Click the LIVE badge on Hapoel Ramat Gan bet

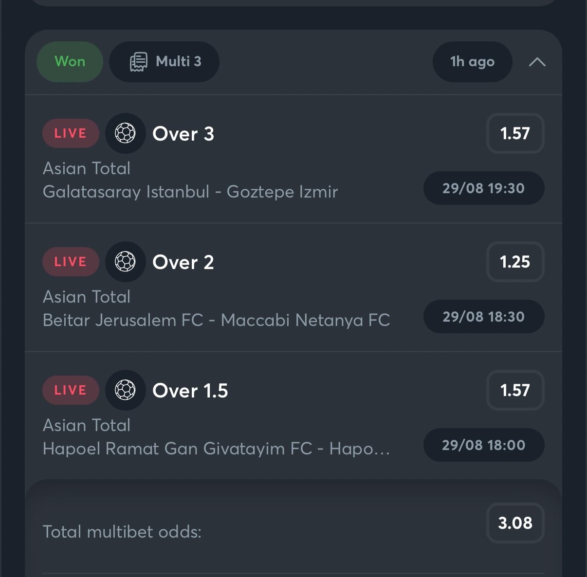tap(71, 390)
